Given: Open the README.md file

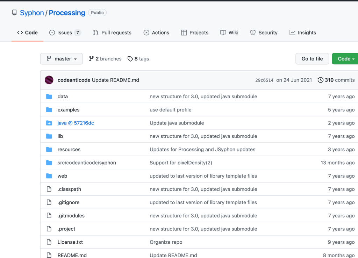Looking at the screenshot, I should [72, 255].
